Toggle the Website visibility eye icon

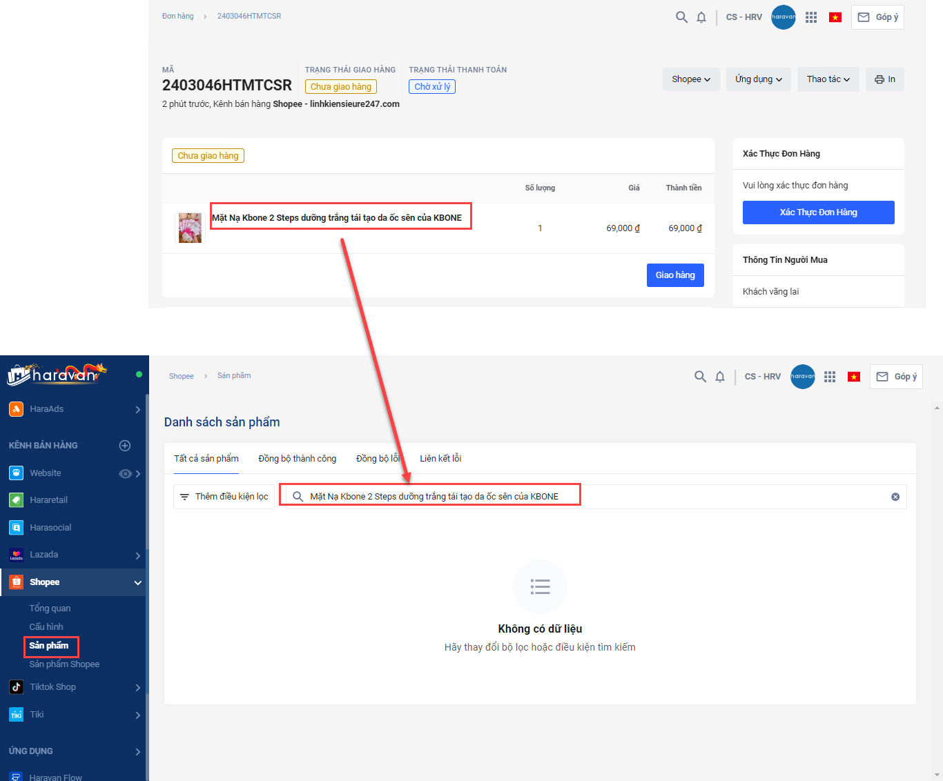[125, 473]
